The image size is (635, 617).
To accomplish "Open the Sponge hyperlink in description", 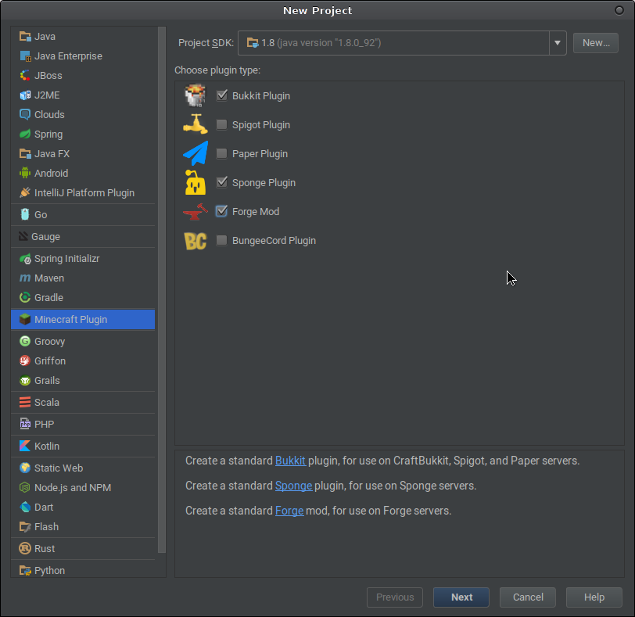I will pos(293,486).
